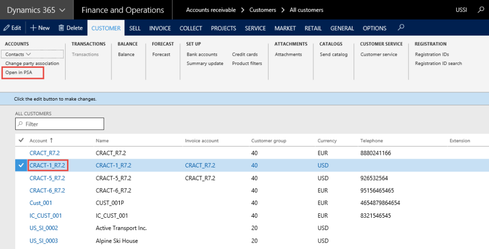Click the Delete trash icon
The image size is (489, 249).
(x=61, y=28)
